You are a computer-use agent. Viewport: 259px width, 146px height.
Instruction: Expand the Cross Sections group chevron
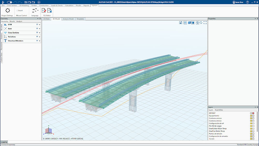[40, 33]
